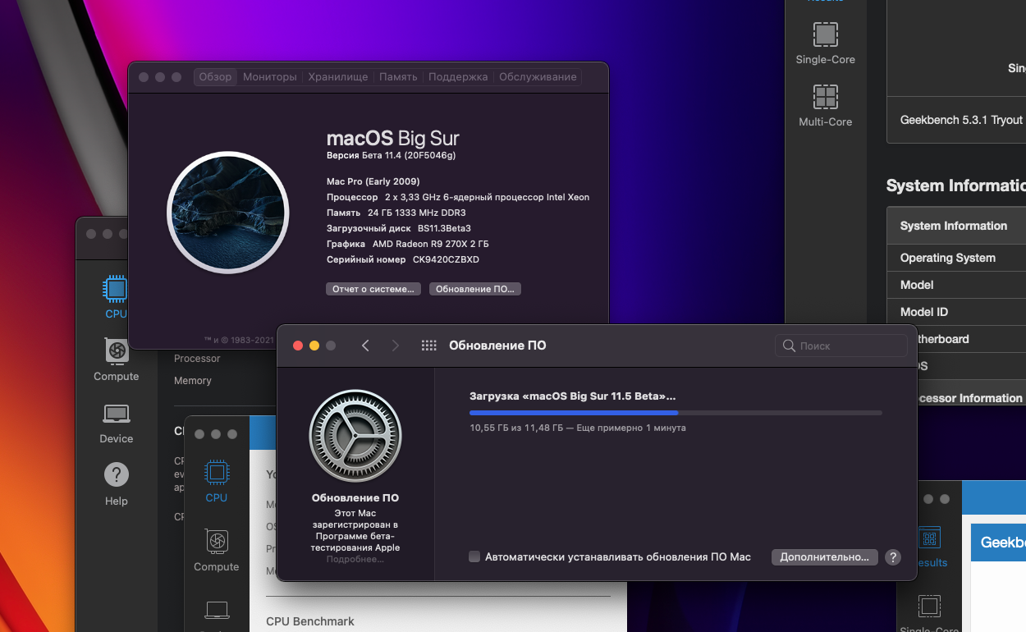Image resolution: width=1026 pixels, height=632 pixels.
Task: Select the Model row in results
Action: pyautogui.click(x=956, y=285)
